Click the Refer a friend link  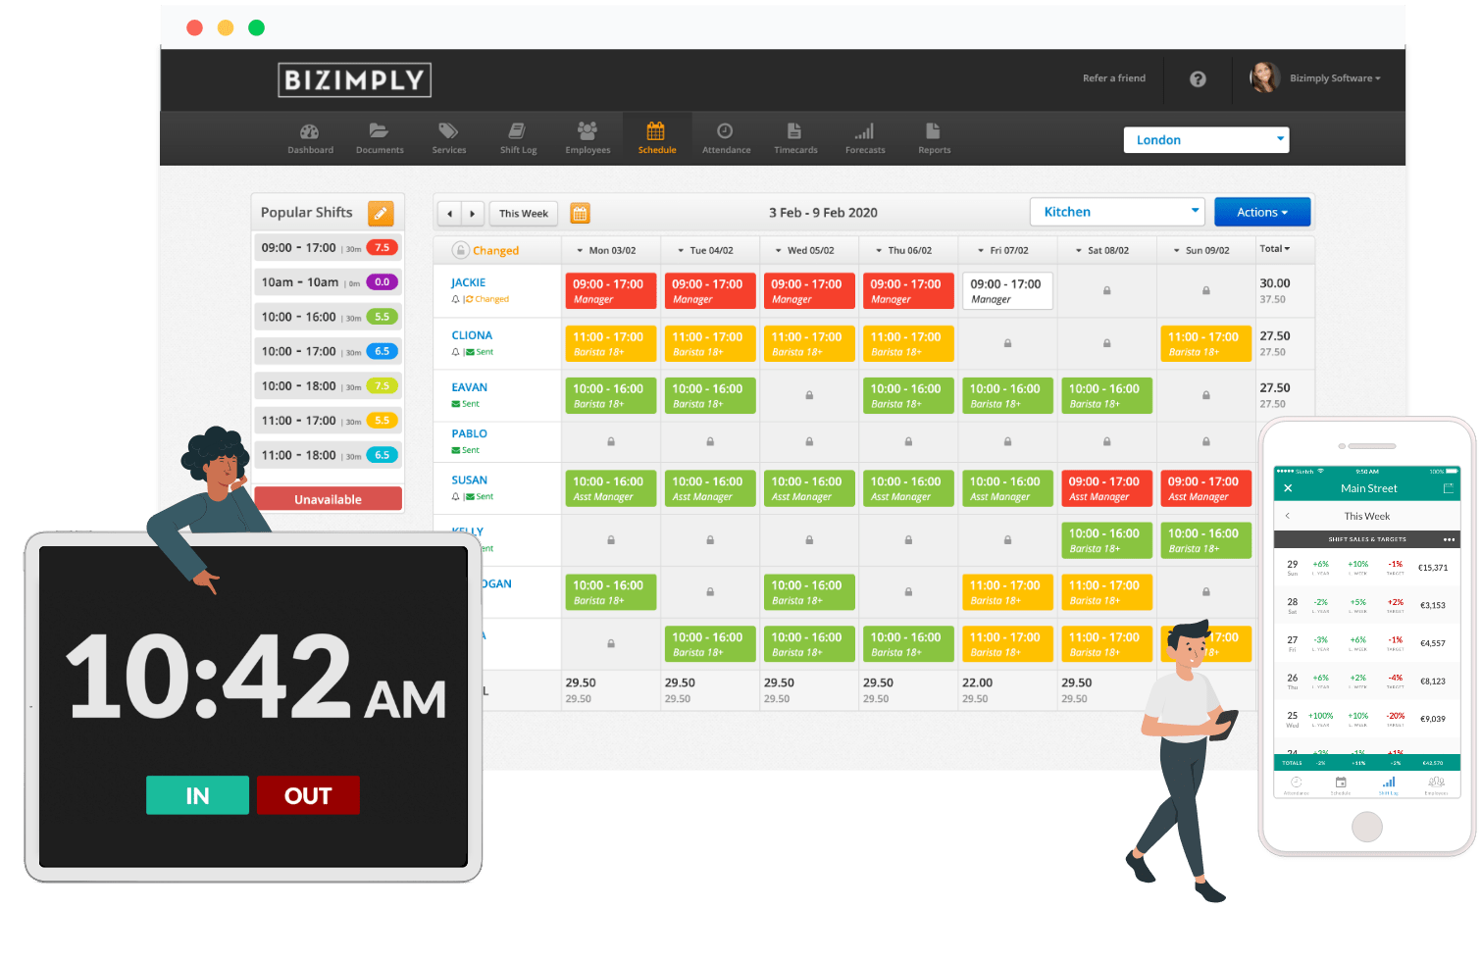pos(1113,78)
